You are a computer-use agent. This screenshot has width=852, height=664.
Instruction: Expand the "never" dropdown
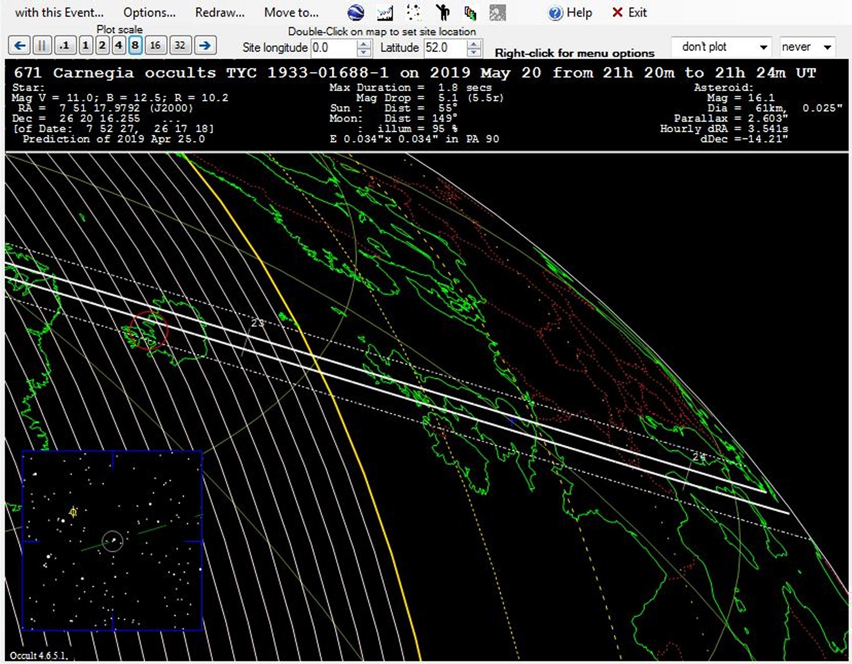click(x=827, y=47)
